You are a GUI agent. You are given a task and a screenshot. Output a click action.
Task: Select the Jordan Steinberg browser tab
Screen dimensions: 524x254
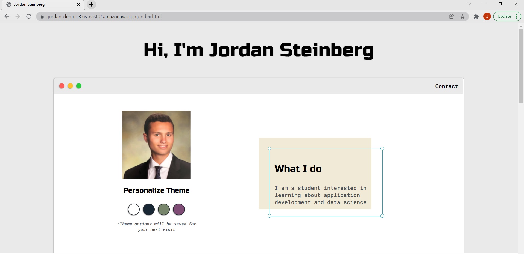point(43,4)
